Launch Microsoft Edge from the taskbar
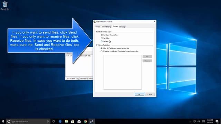 60,121
